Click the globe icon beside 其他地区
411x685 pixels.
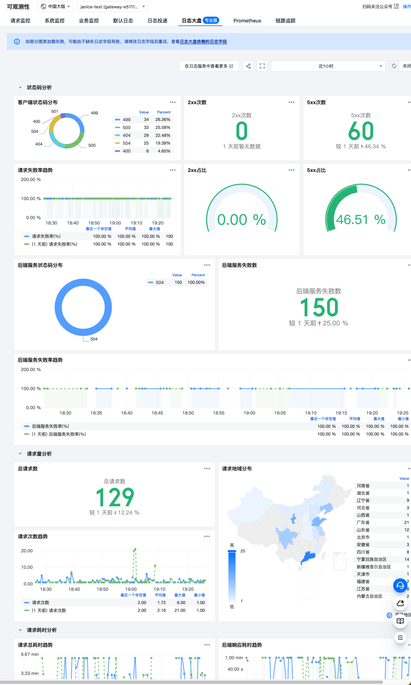point(389,615)
